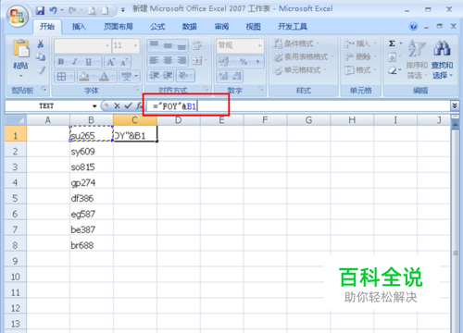Image resolution: width=463 pixels, height=333 pixels.
Task: Open number format dropdown
Action: pos(260,45)
